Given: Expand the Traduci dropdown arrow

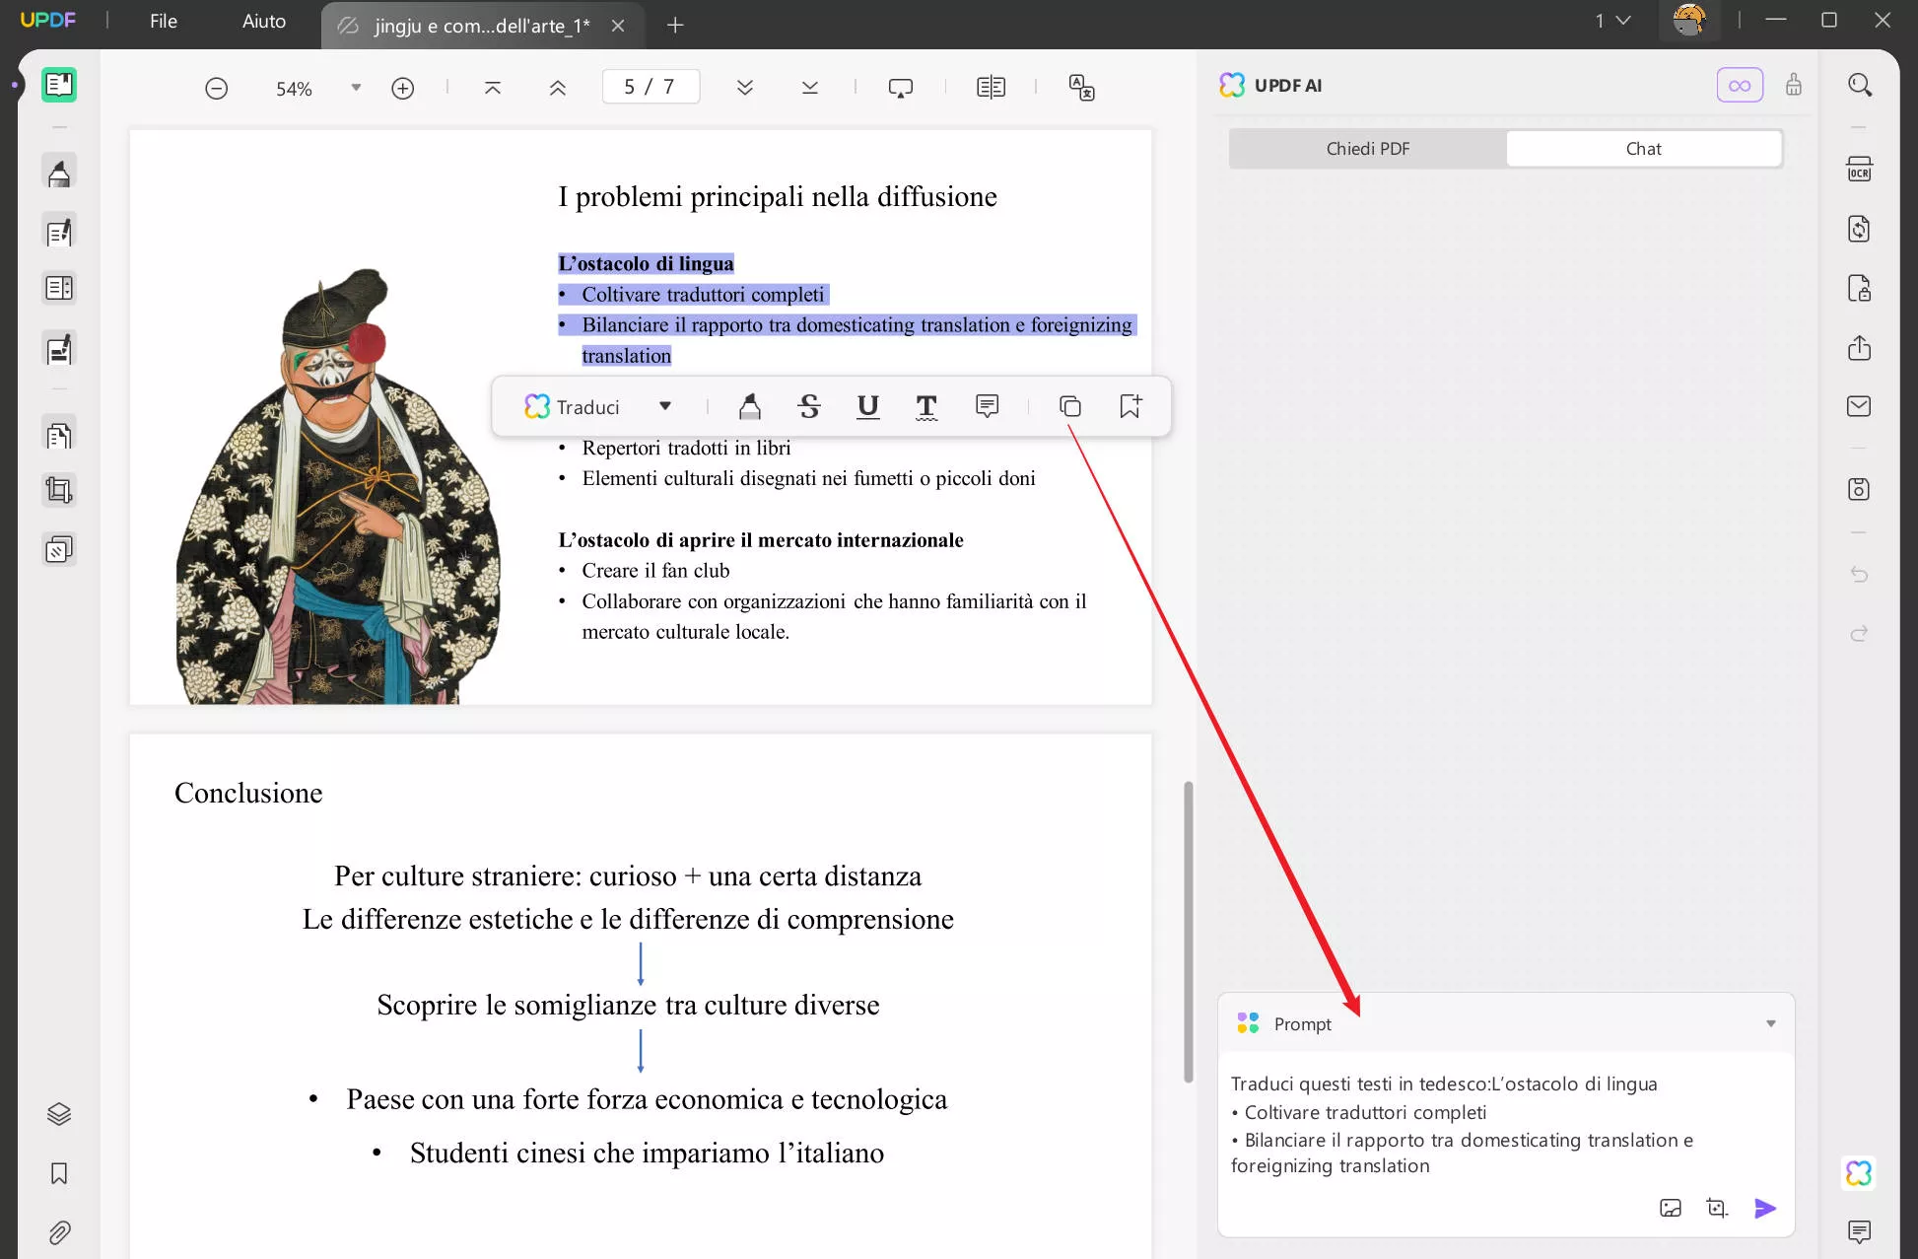Looking at the screenshot, I should coord(665,406).
